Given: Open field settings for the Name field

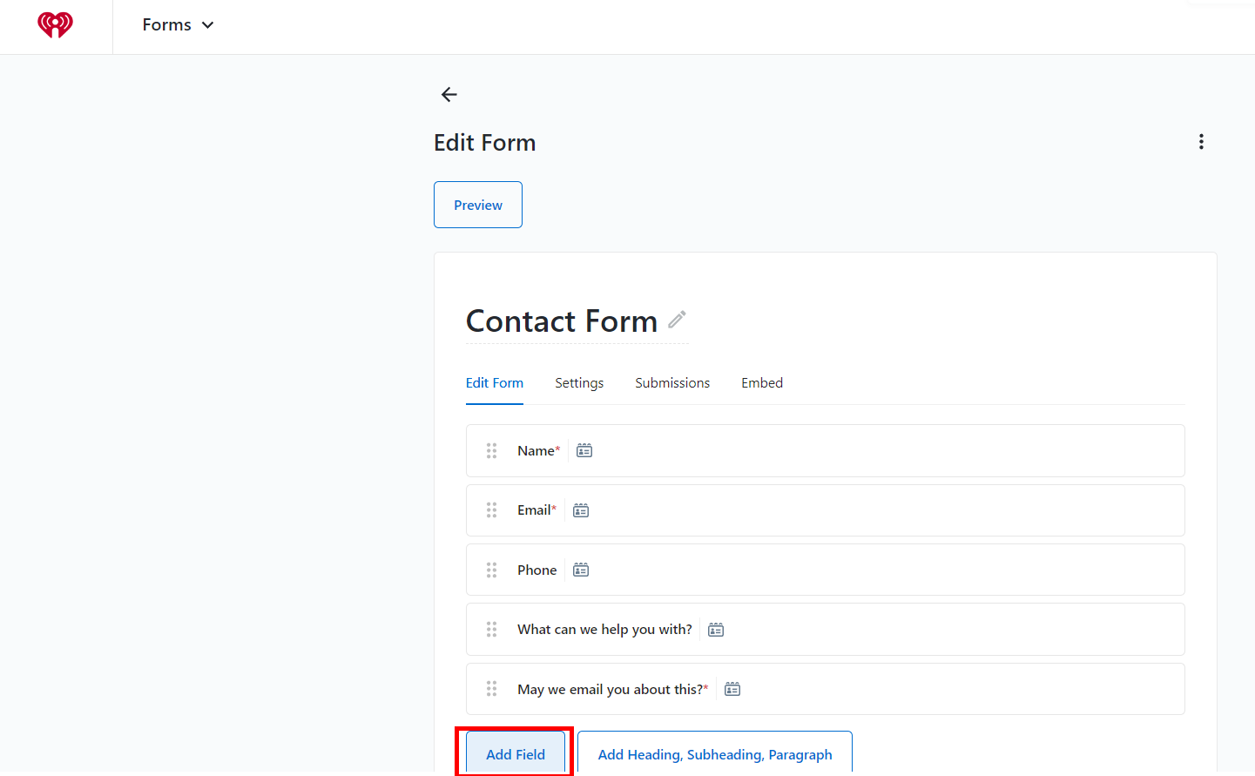Looking at the screenshot, I should (x=584, y=450).
